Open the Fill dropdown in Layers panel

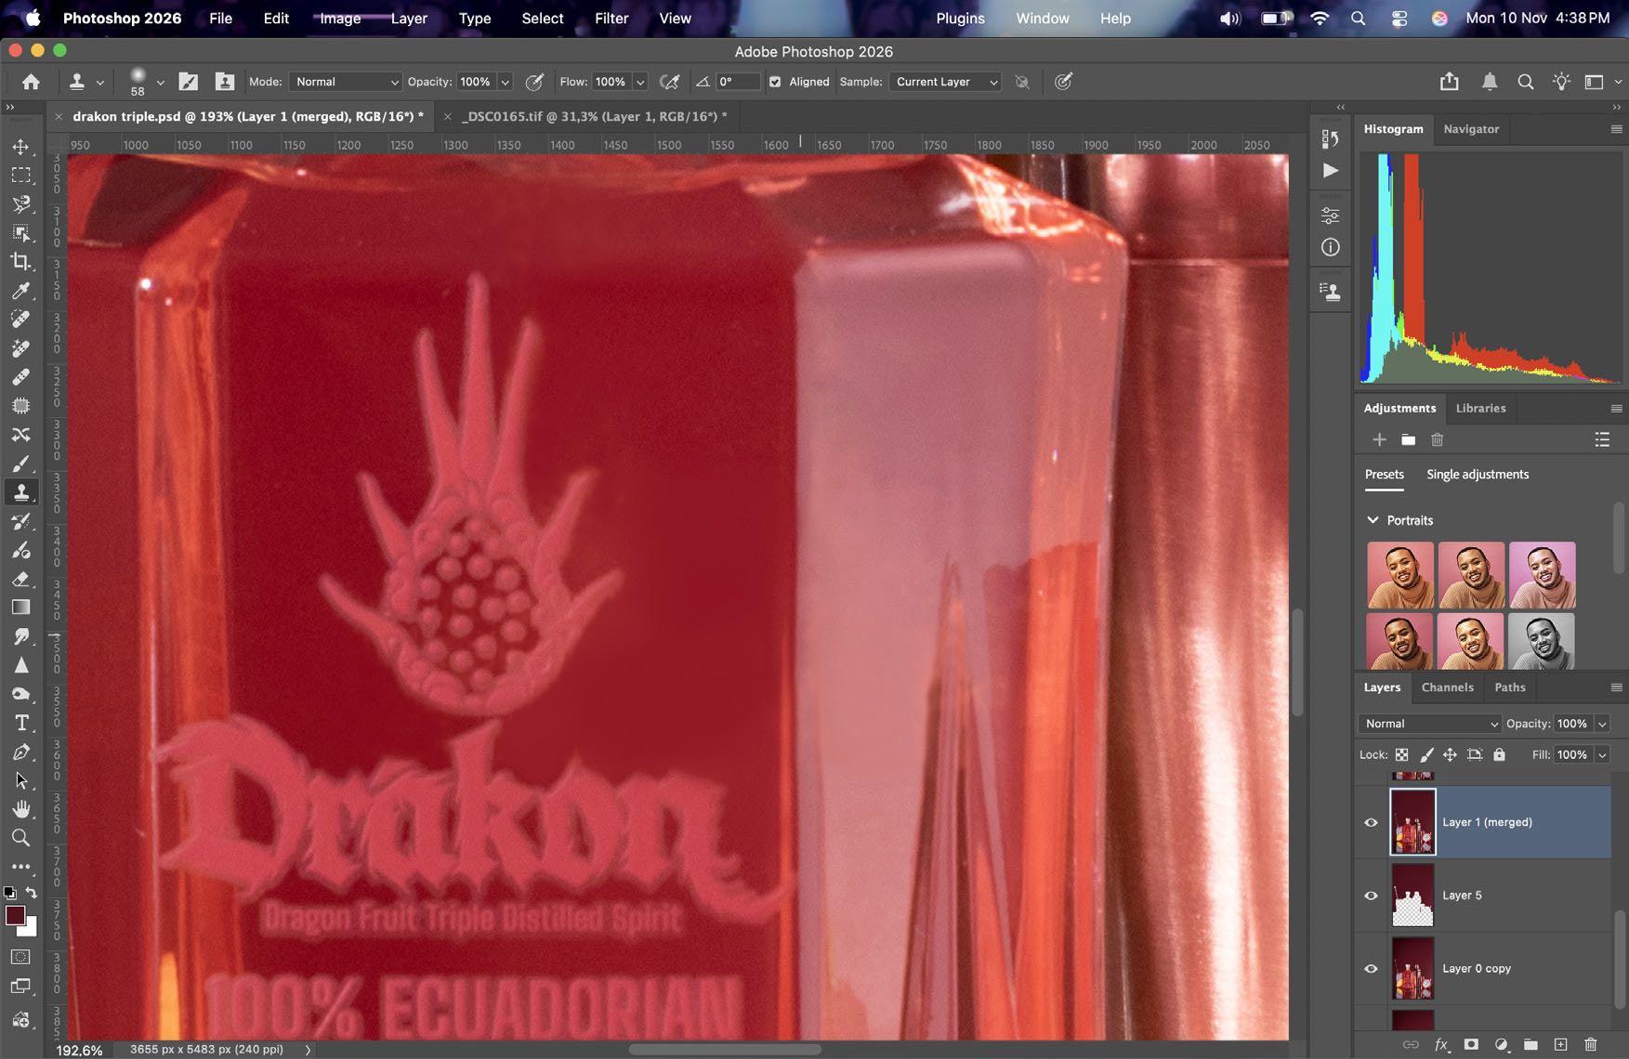(x=1601, y=754)
